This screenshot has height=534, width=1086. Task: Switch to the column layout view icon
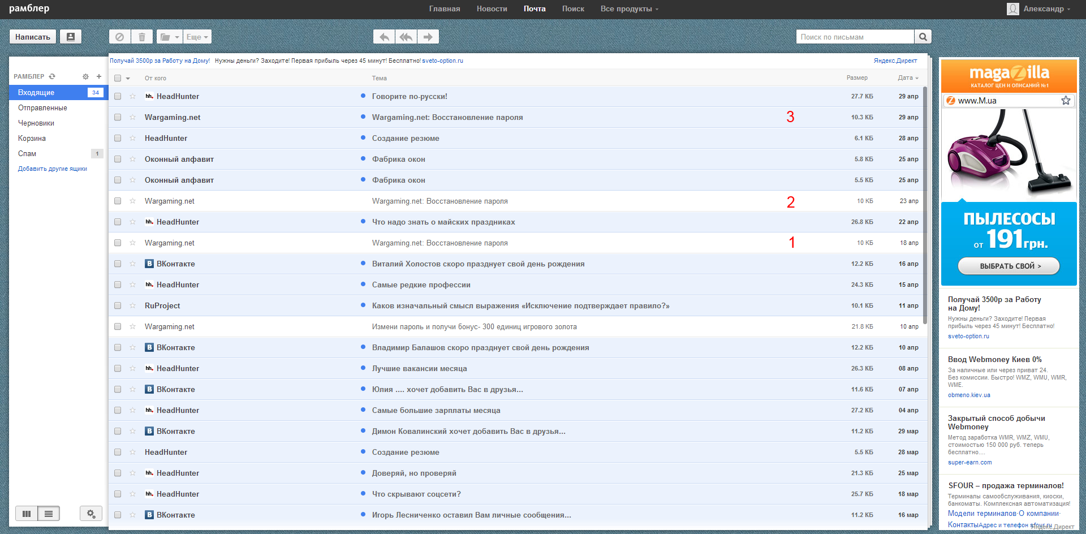[x=27, y=514]
